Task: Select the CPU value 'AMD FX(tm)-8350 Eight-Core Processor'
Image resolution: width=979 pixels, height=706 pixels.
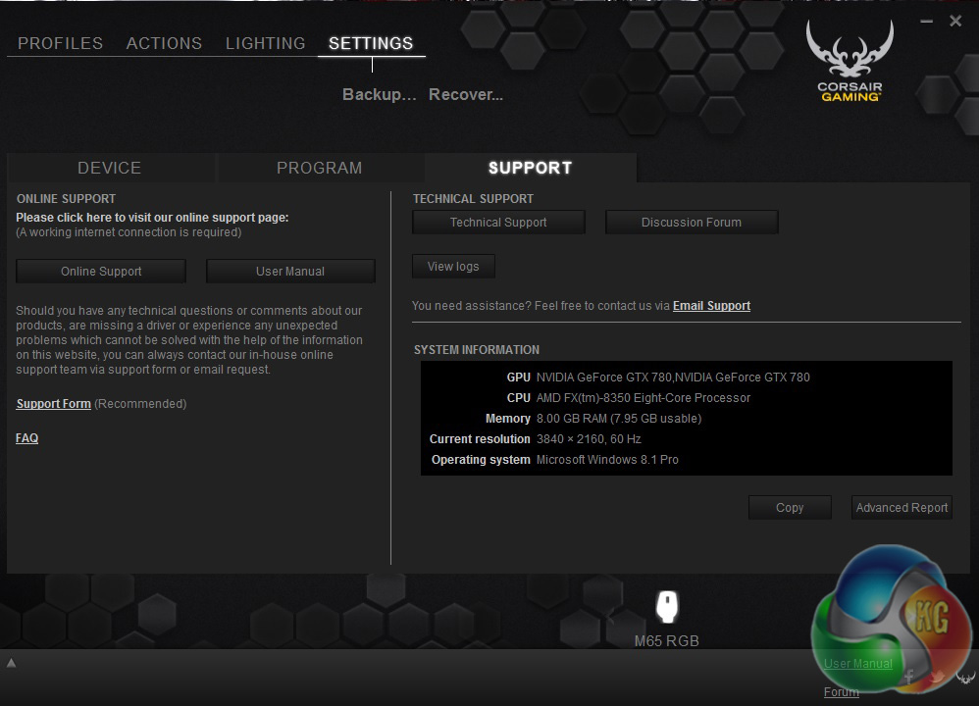Action: tap(644, 398)
